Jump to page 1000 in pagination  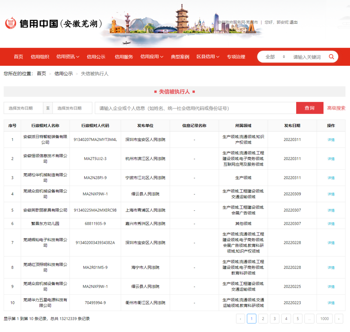pos(324,319)
